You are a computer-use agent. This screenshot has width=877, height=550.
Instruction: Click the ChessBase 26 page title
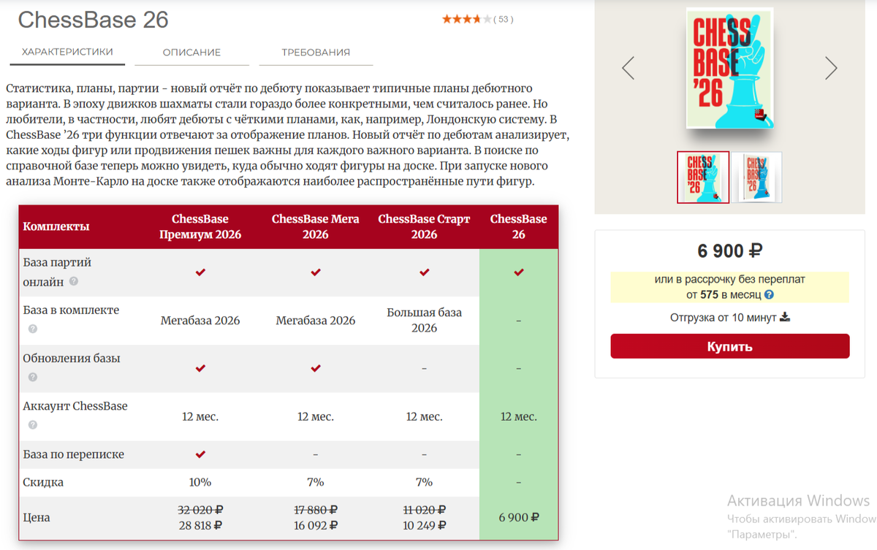(x=93, y=20)
